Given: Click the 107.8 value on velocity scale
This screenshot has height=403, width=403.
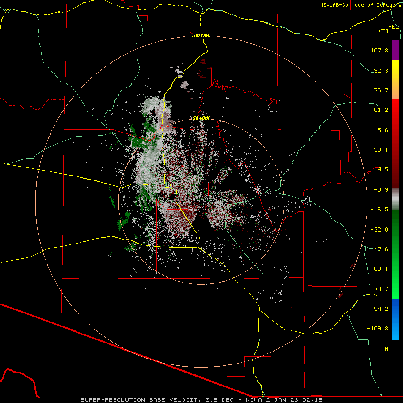Looking at the screenshot, I should [379, 50].
